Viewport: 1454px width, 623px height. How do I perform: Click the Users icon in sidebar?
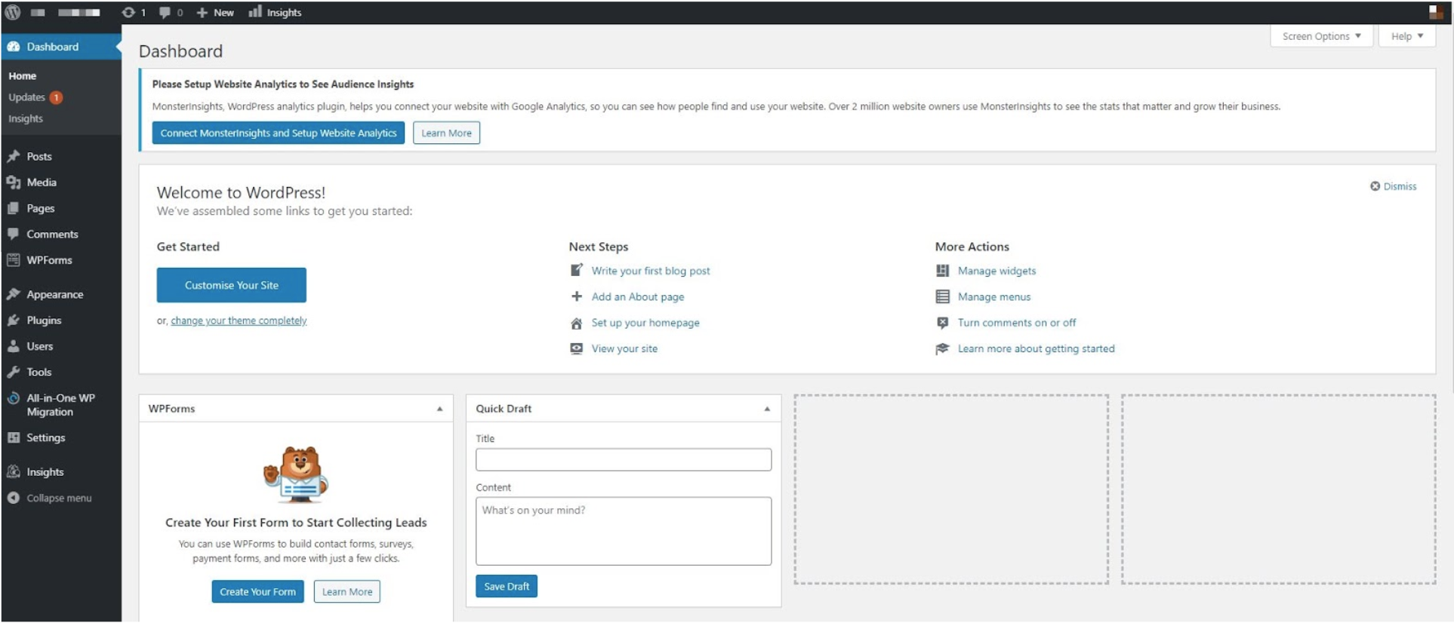pyautogui.click(x=14, y=346)
